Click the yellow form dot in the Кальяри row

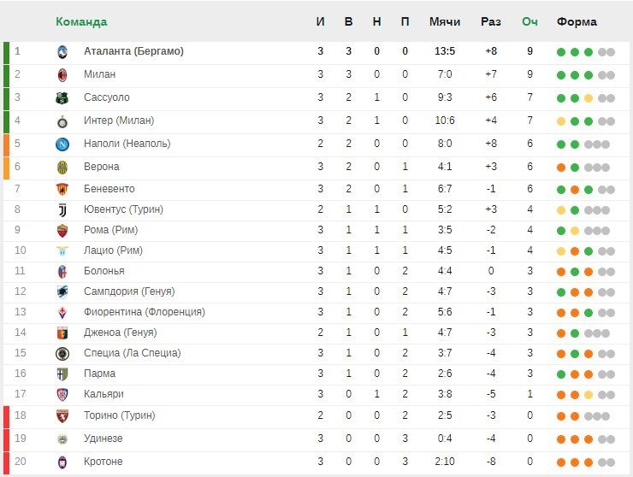click(x=589, y=395)
